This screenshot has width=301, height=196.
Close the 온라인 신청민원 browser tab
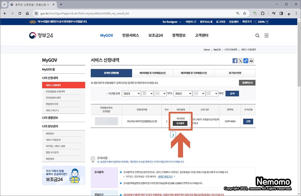click(53, 4)
